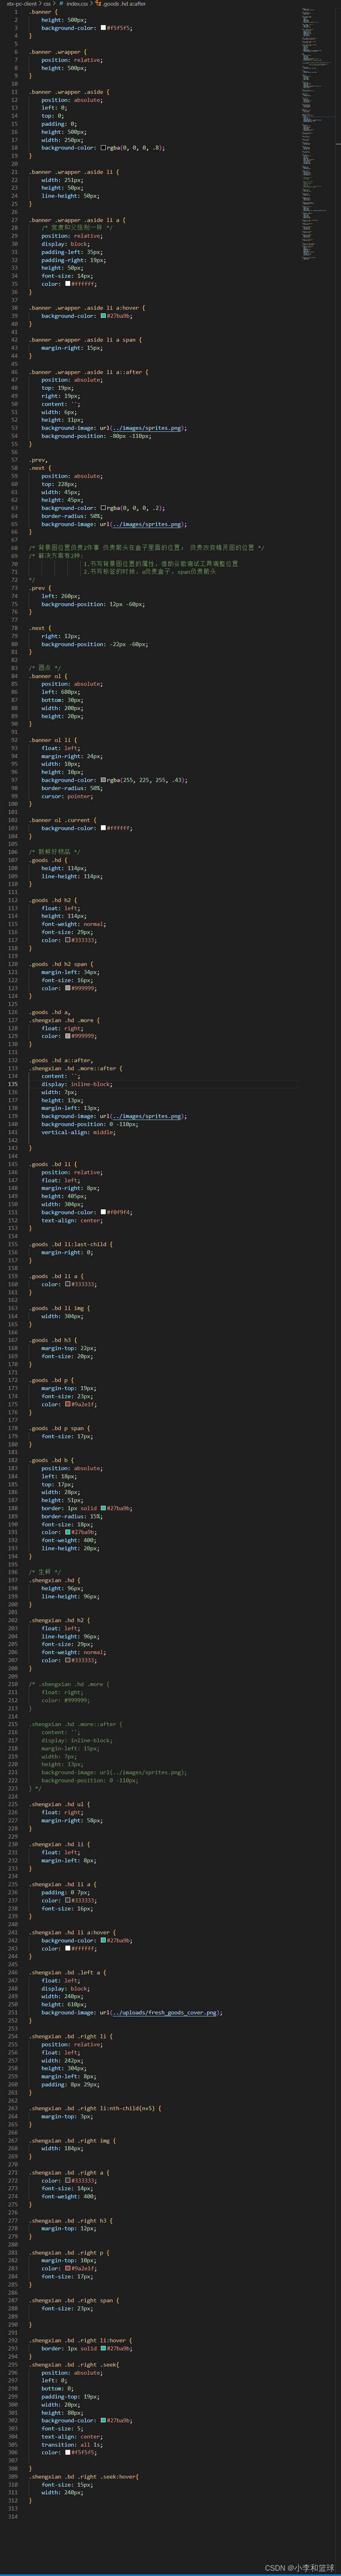Viewport: 341px width, 2576px height.
Task: Click the "transition: all 1s;" declaration
Action: click(72, 2444)
